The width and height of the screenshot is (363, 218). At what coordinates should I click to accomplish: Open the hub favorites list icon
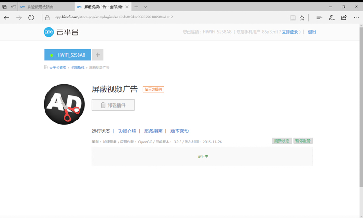point(319,17)
